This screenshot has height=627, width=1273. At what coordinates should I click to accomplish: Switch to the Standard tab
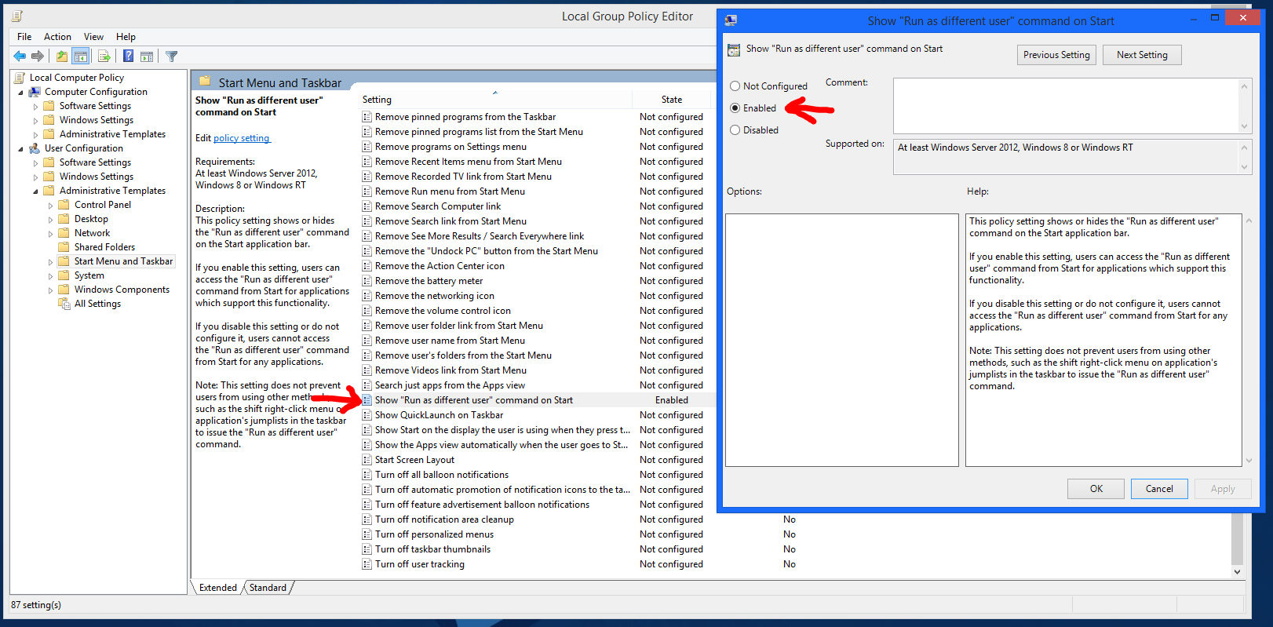click(x=268, y=588)
